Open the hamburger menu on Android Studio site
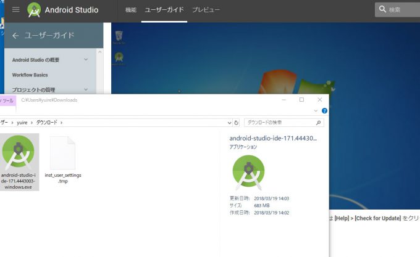The height and width of the screenshot is (257, 420). pyautogui.click(x=16, y=10)
